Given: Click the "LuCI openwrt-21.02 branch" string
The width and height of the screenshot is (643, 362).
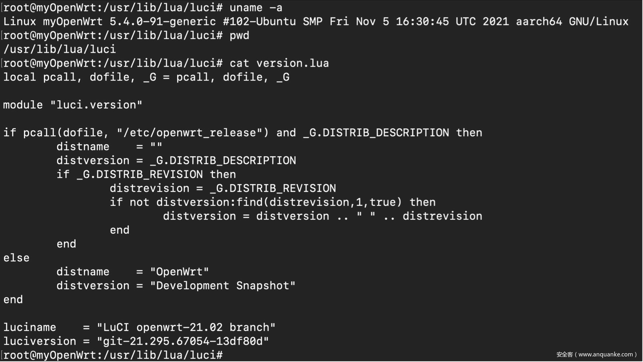Looking at the screenshot, I should pyautogui.click(x=186, y=327).
